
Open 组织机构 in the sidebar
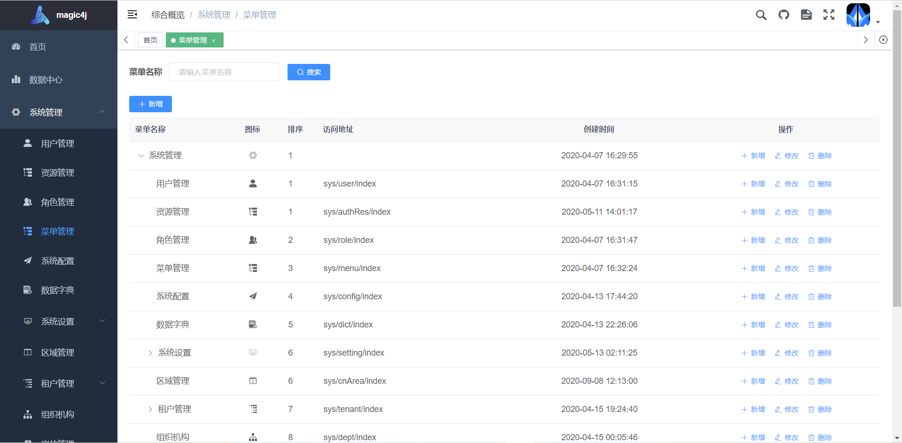pos(59,414)
